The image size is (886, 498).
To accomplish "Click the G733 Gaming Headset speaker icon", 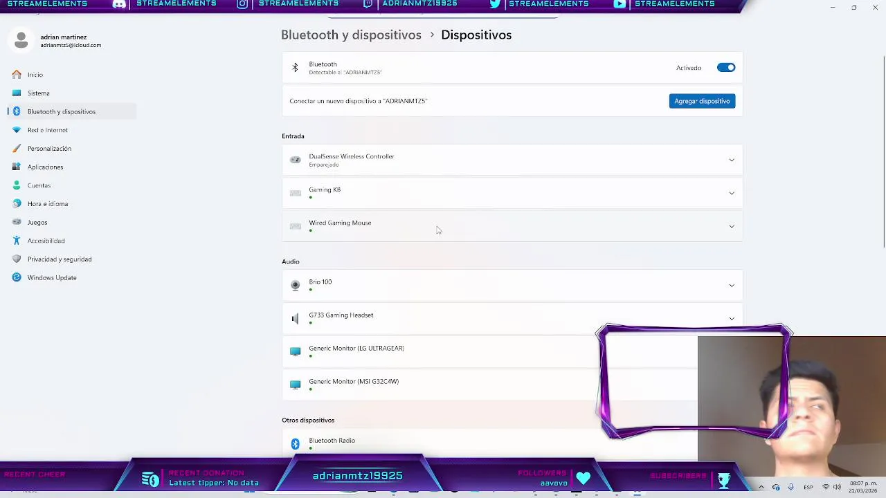I will (296, 318).
